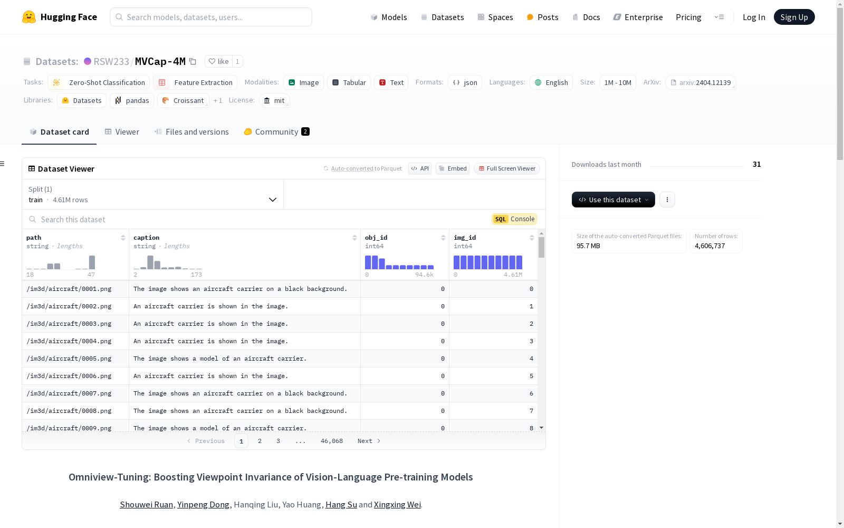Click Log In

(754, 17)
